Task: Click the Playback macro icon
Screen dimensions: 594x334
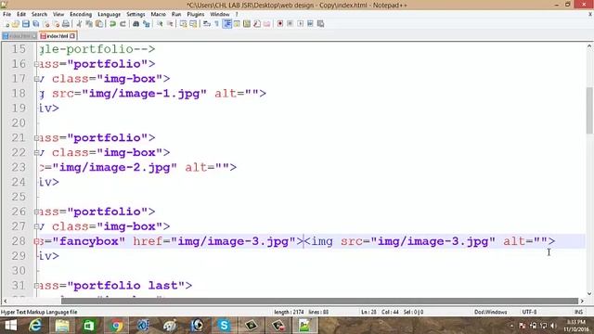Action: pyautogui.click(x=300, y=24)
